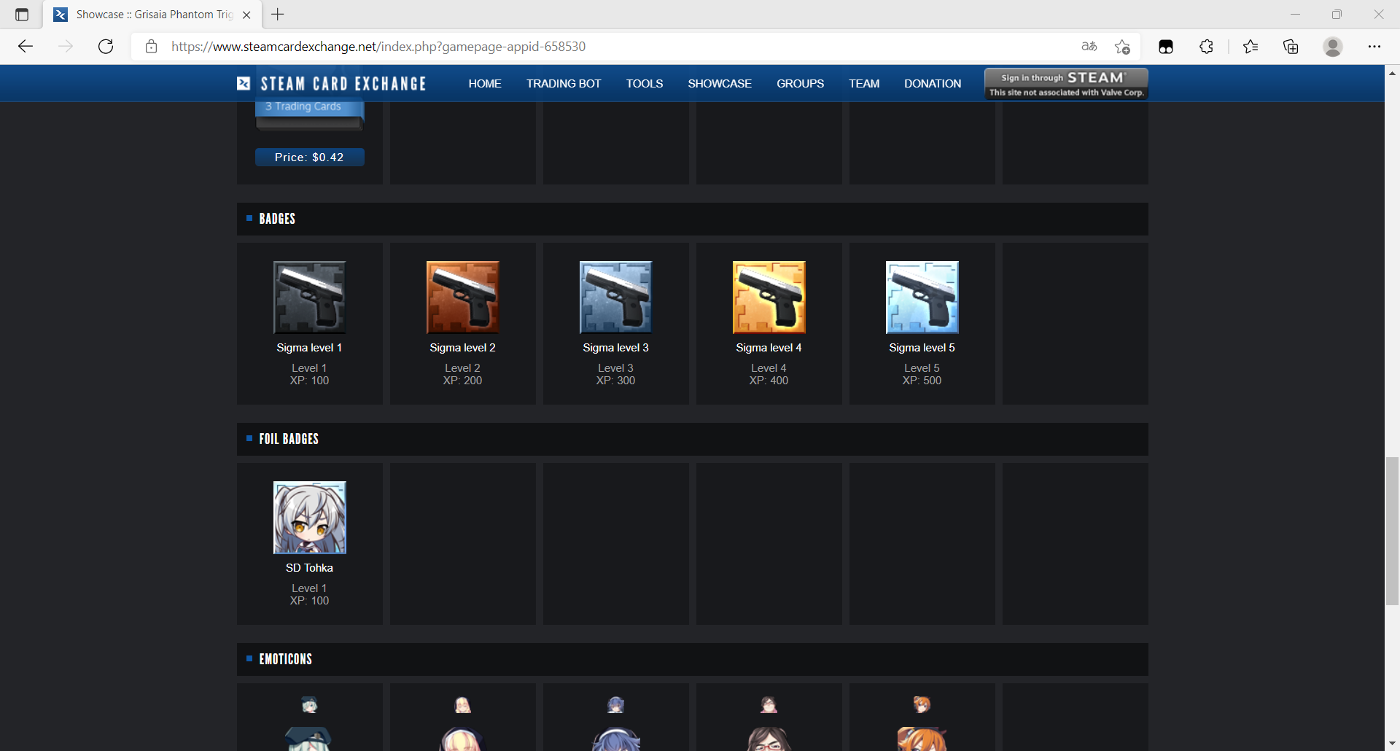1400x751 pixels.
Task: Add this page to favorites star
Action: click(1122, 47)
